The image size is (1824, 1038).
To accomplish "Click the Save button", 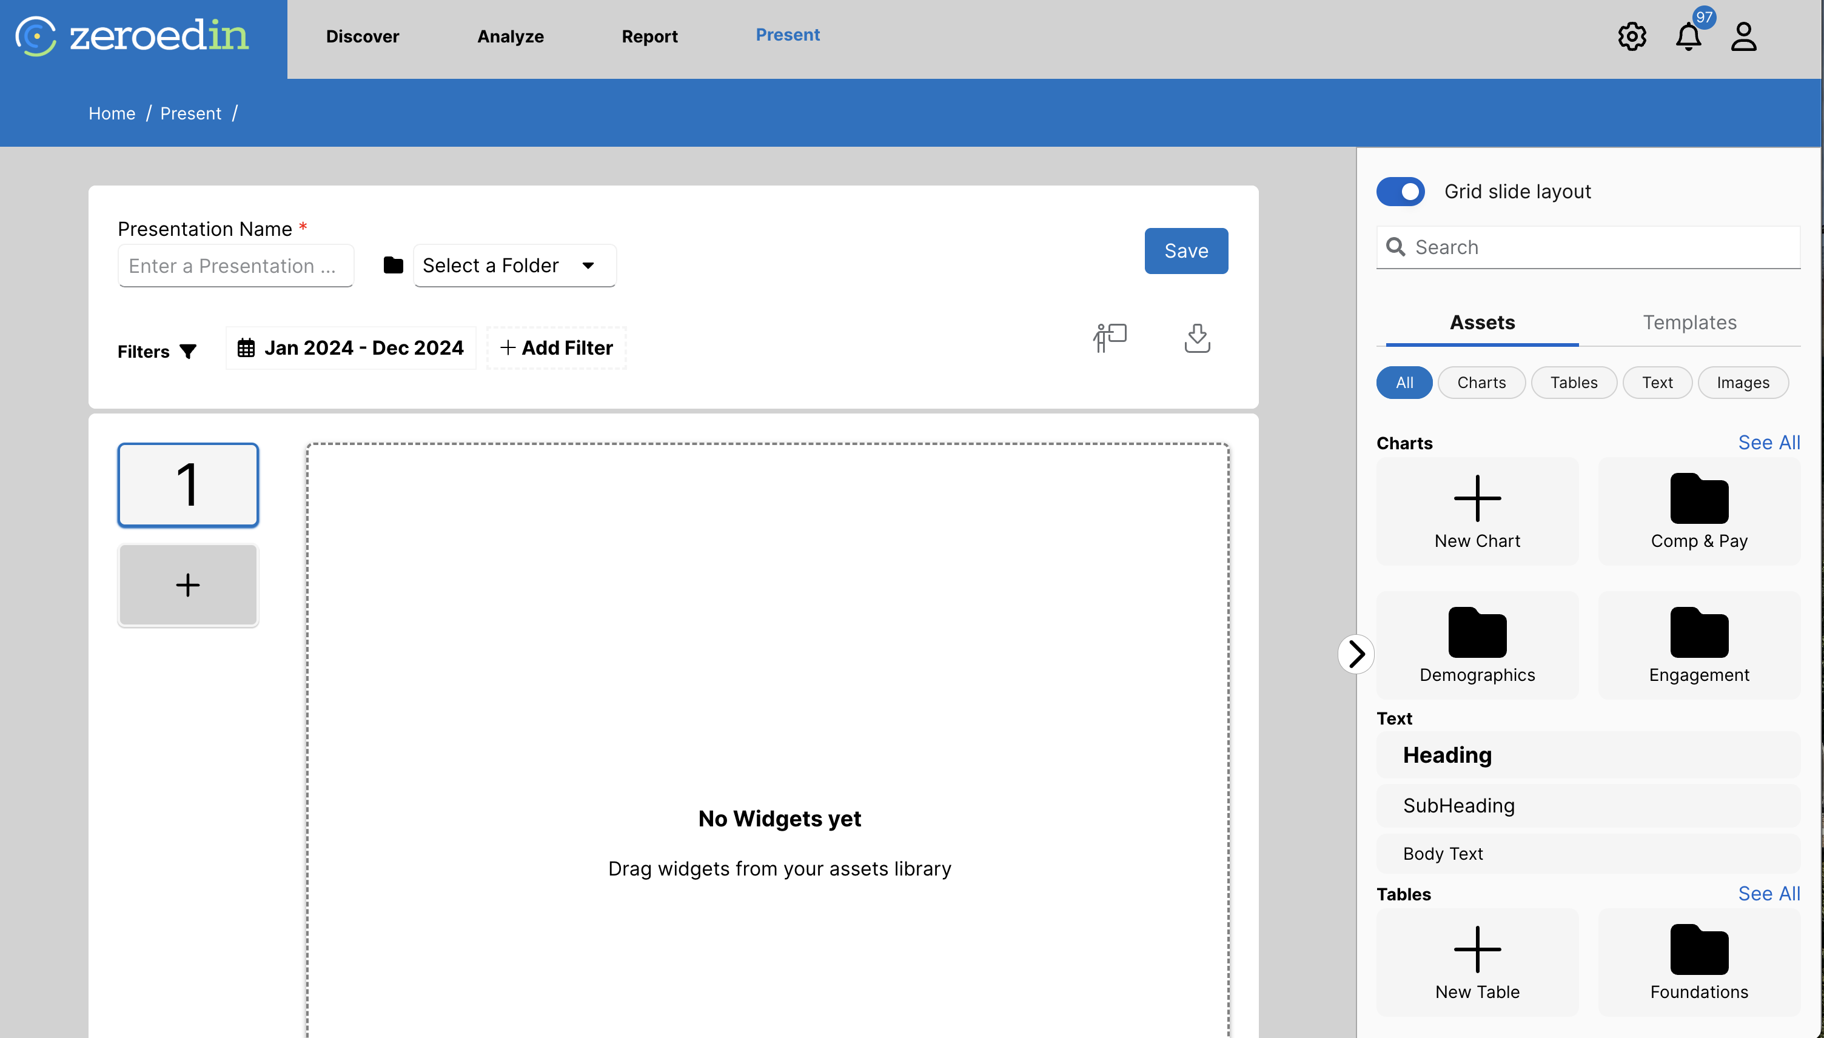I will click(1185, 251).
